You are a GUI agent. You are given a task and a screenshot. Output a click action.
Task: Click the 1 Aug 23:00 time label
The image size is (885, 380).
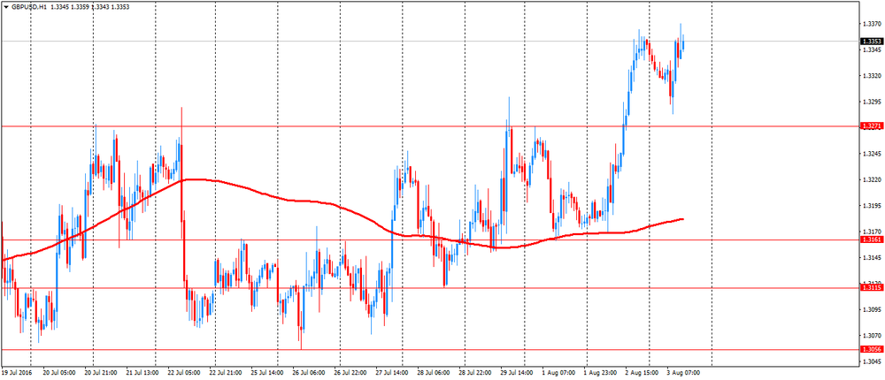601,373
